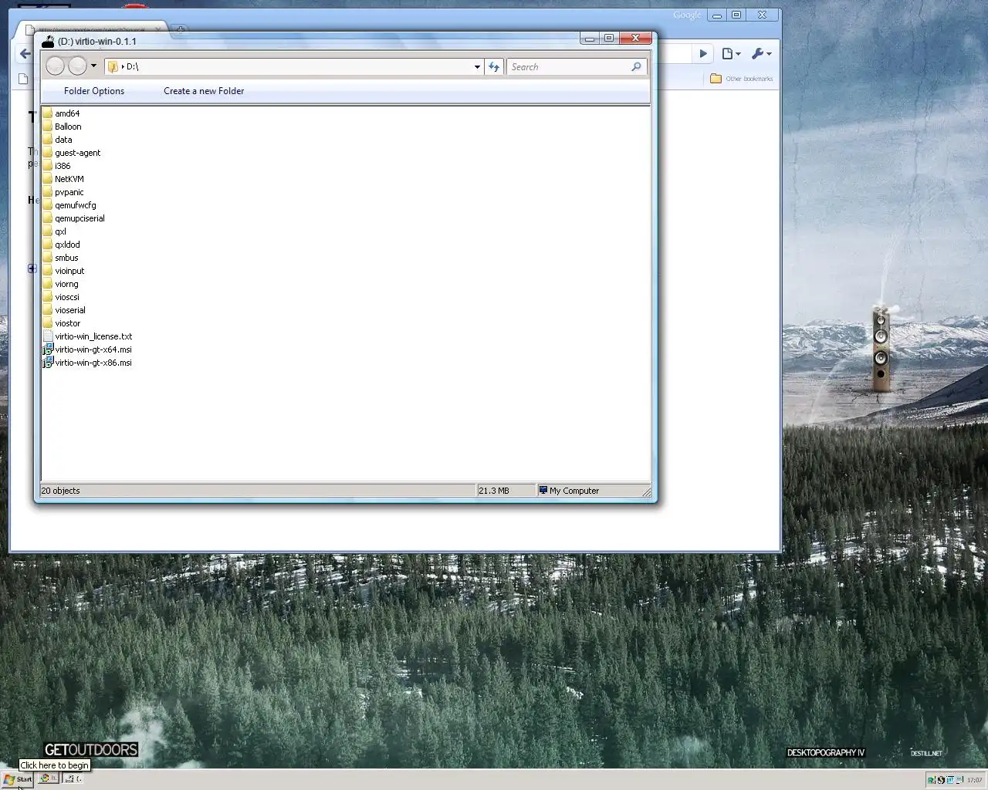Select the qxl folder icon
Screen dimensions: 988x790
coord(48,231)
